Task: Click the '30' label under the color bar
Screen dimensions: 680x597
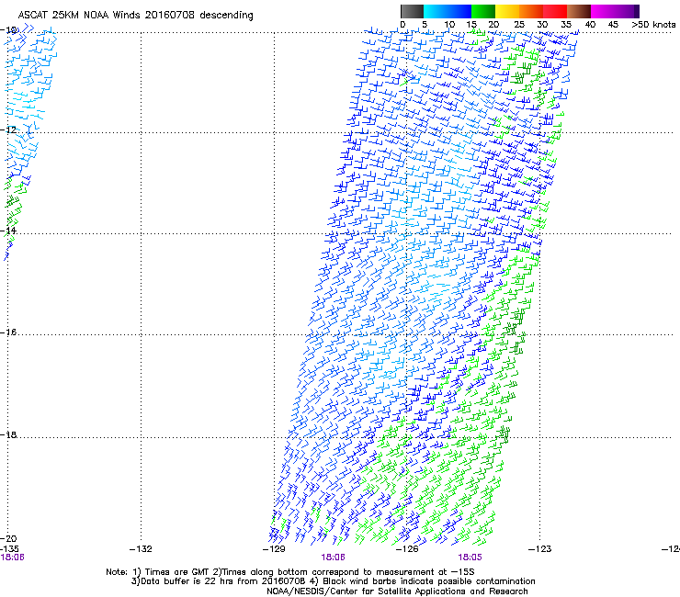Action: tap(542, 24)
